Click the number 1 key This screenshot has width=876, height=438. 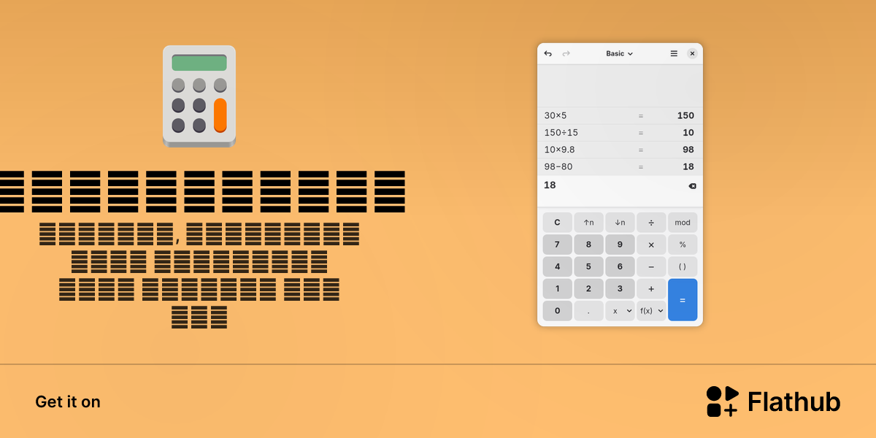[x=558, y=288]
